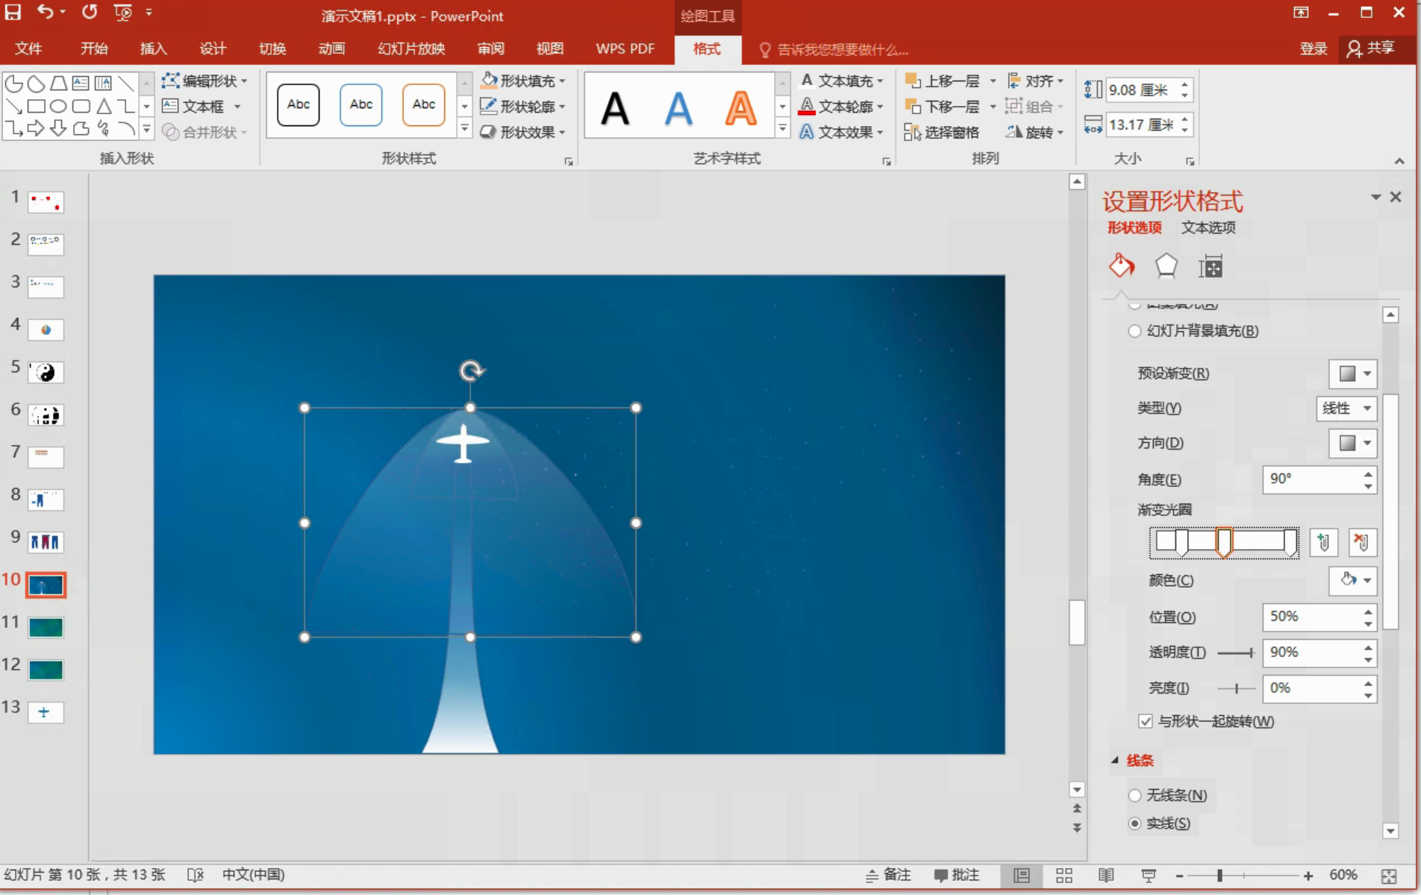Click the zoom slider in the status bar

[1243, 876]
